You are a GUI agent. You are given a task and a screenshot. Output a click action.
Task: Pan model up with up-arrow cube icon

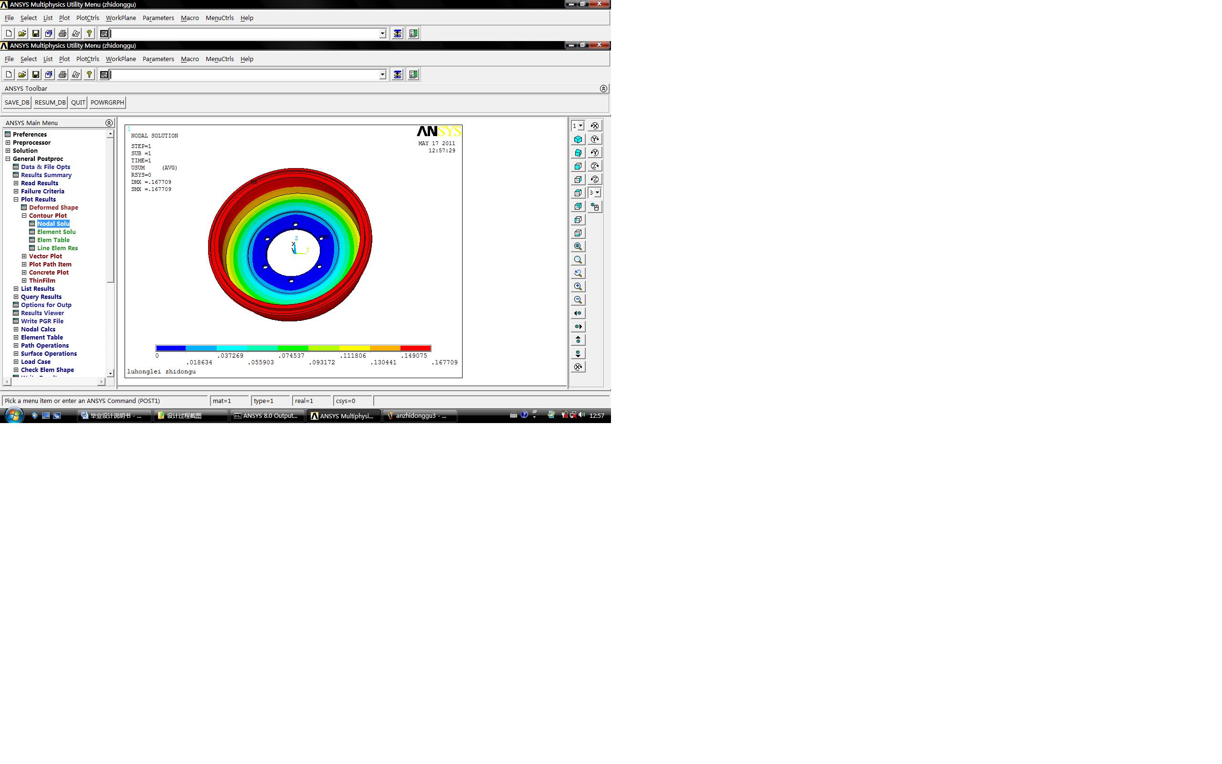pos(578,340)
